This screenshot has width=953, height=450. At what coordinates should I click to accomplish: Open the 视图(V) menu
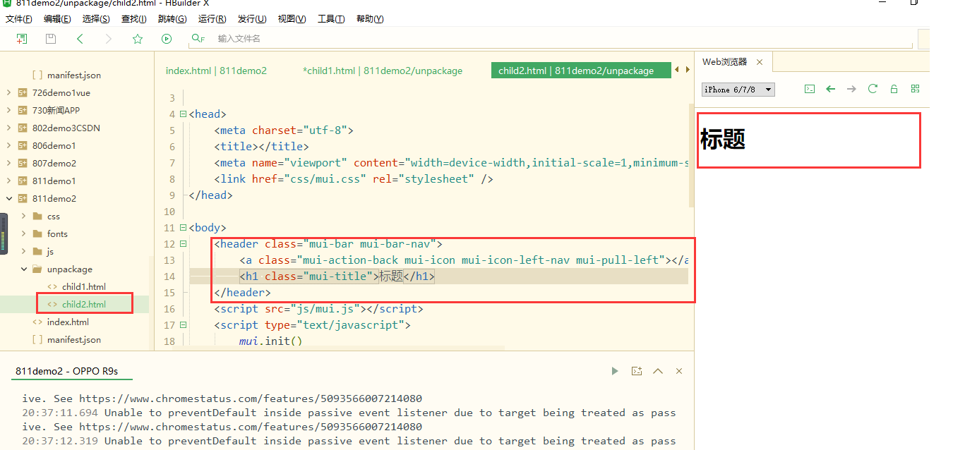click(x=292, y=19)
